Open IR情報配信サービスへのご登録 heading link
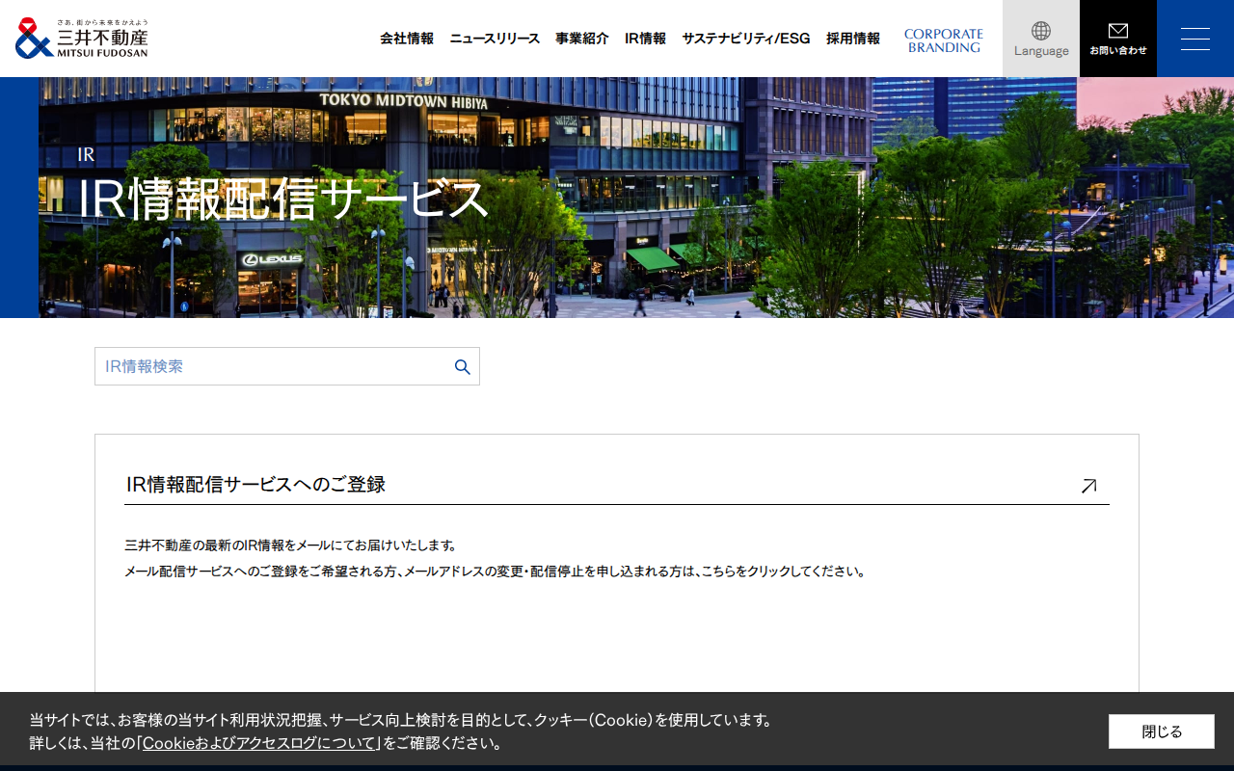The height and width of the screenshot is (771, 1234). tap(255, 484)
